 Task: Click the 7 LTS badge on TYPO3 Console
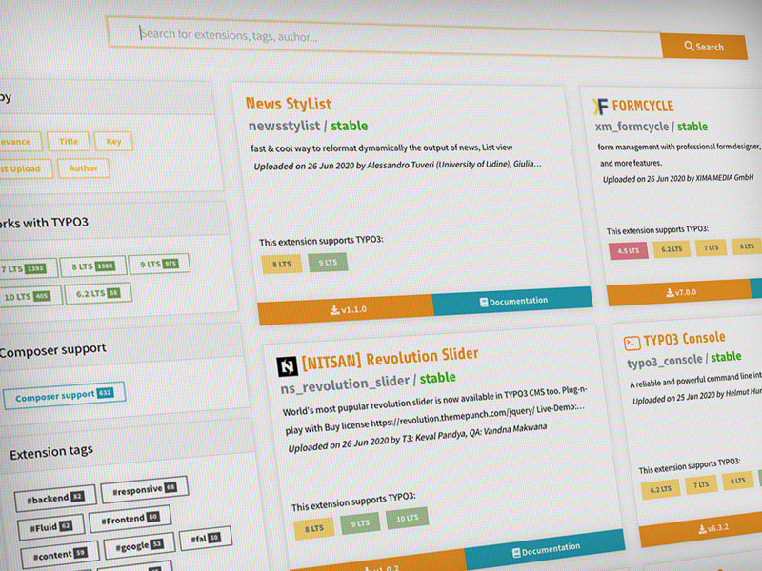(701, 484)
